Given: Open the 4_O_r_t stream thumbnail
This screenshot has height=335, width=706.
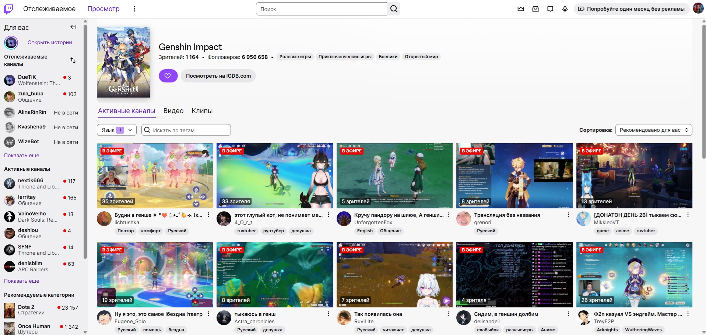Looking at the screenshot, I should pyautogui.click(x=275, y=176).
